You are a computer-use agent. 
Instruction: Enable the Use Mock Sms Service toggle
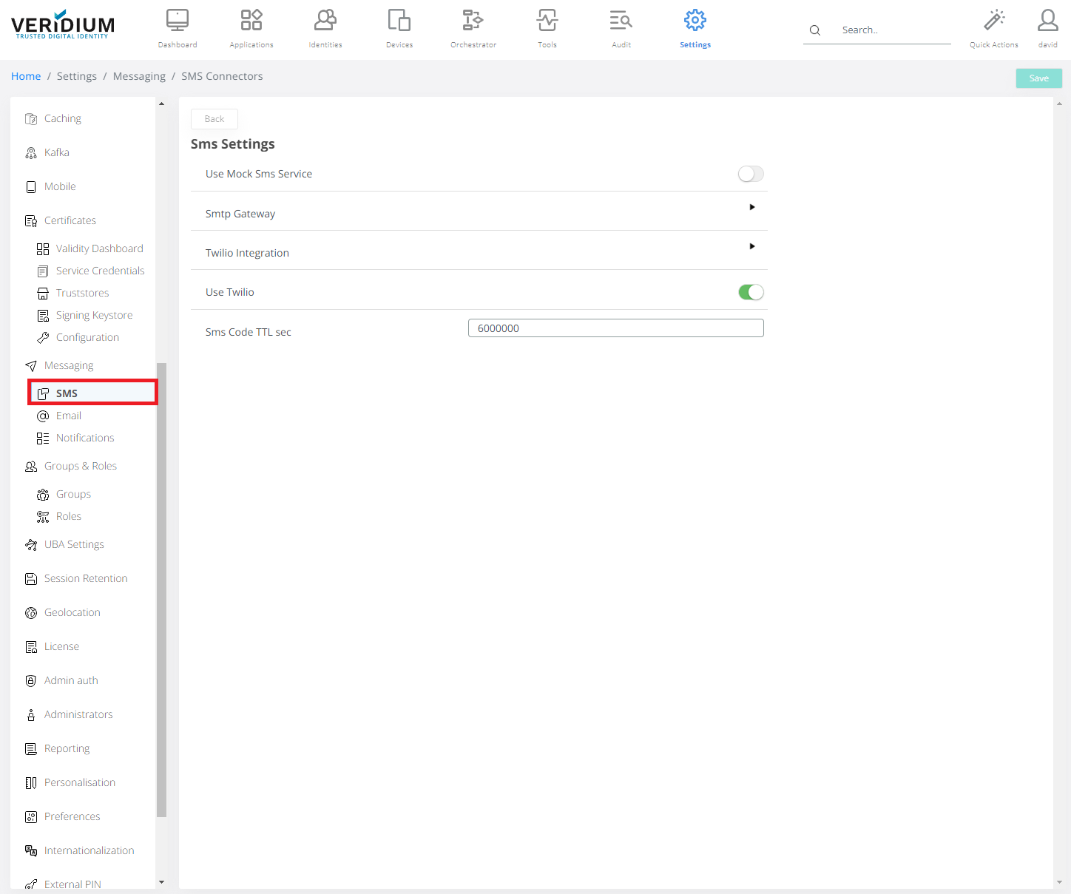coord(751,174)
